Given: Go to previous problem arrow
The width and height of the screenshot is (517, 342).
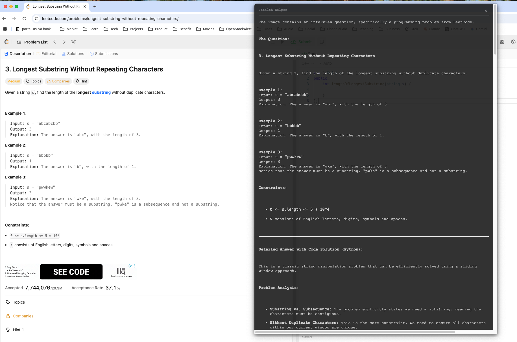Looking at the screenshot, I should [x=54, y=42].
